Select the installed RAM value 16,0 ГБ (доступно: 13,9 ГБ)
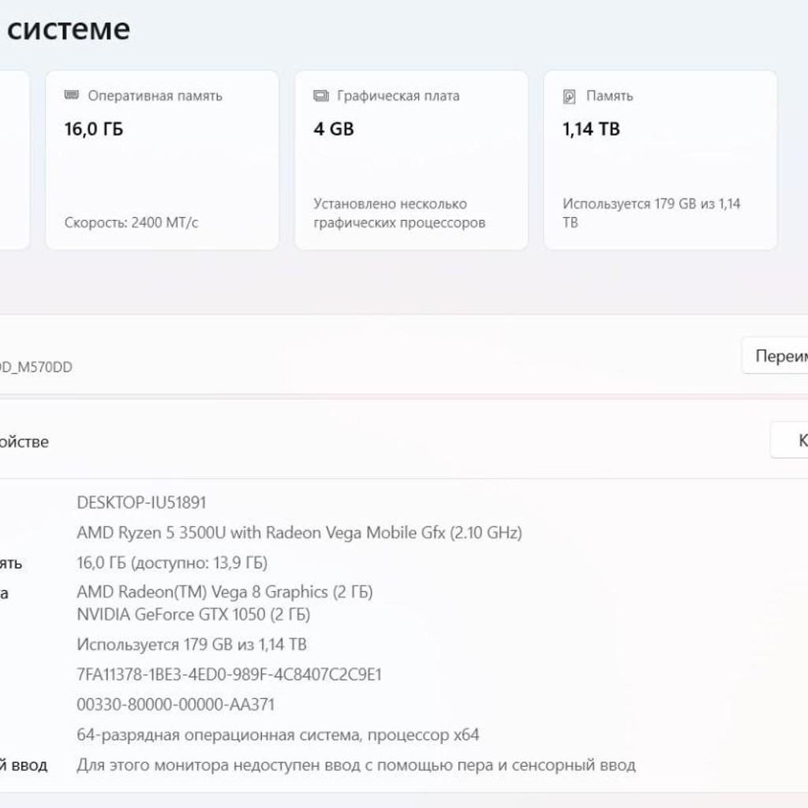 click(172, 563)
